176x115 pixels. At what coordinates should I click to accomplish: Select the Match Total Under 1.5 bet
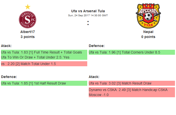point(44,64)
